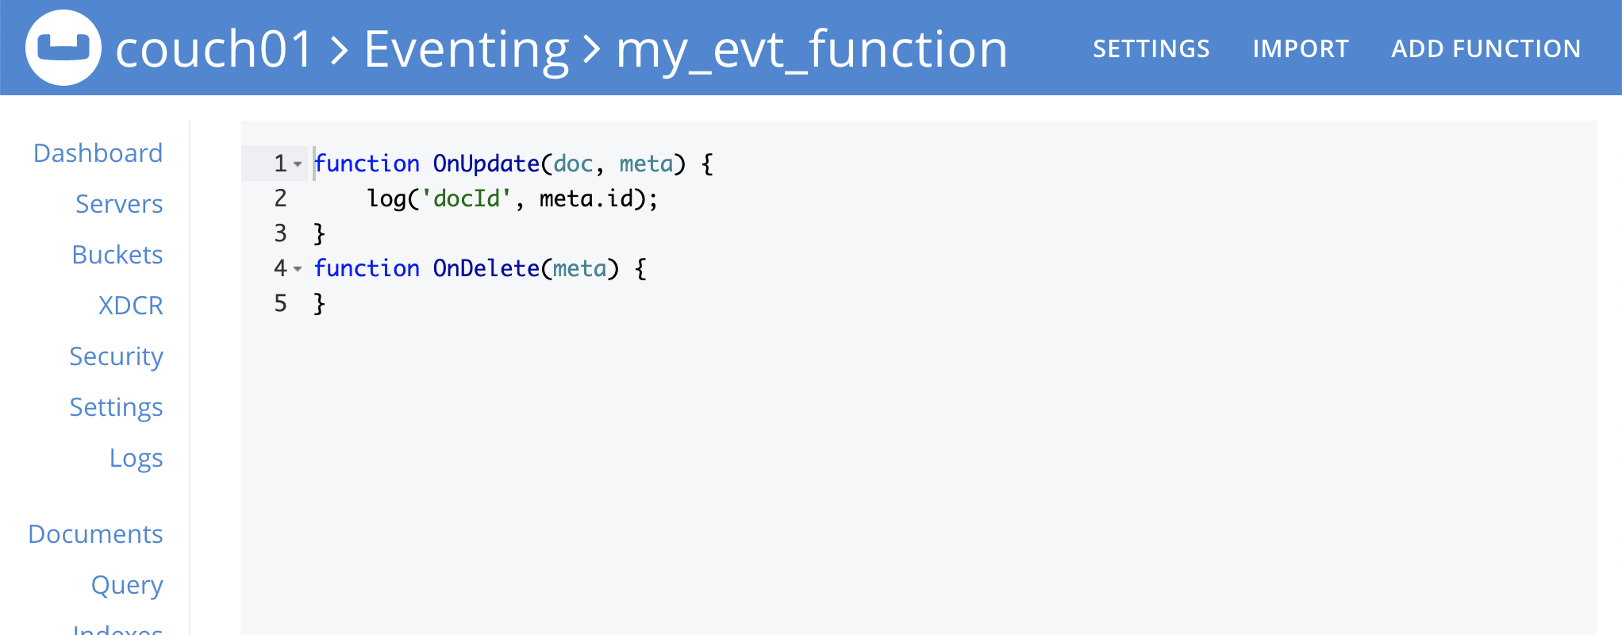Open Security in the sidebar
This screenshot has height=635, width=1622.
(116, 356)
